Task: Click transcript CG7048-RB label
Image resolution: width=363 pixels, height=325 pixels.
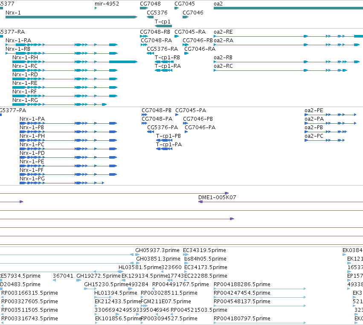Action: click(155, 32)
